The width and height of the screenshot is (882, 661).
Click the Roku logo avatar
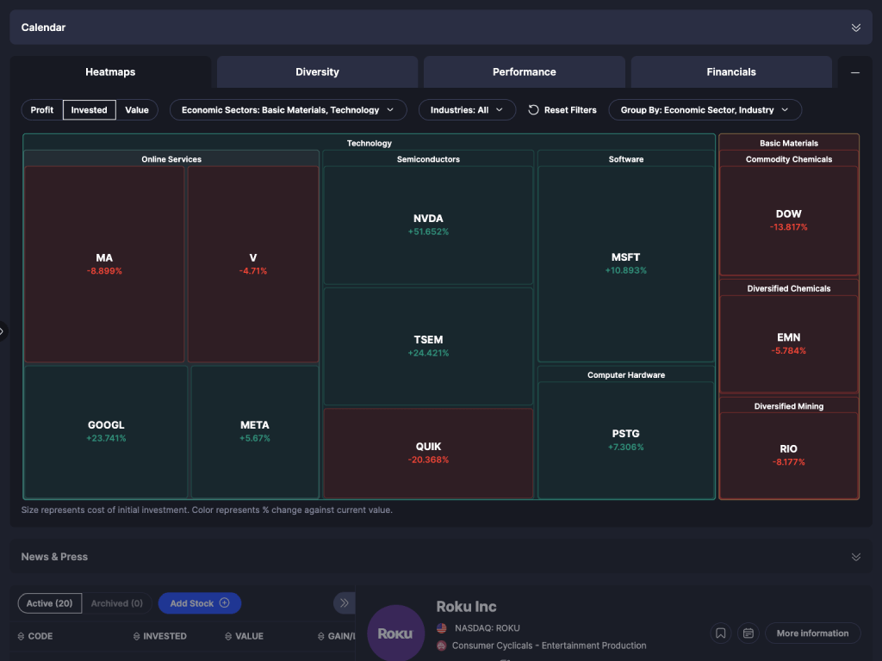point(395,633)
